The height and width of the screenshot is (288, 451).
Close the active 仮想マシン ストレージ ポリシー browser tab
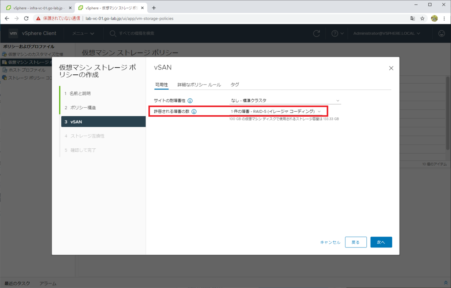coord(142,8)
